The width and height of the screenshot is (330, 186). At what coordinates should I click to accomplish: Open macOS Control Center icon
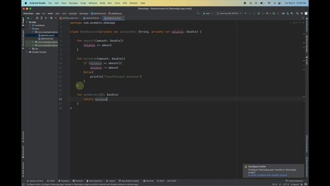[x=279, y=3]
